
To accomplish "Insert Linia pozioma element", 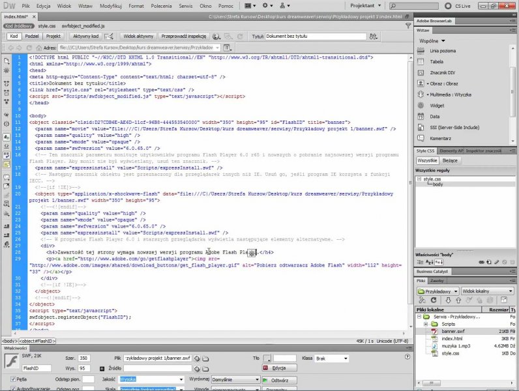I will pos(441,51).
